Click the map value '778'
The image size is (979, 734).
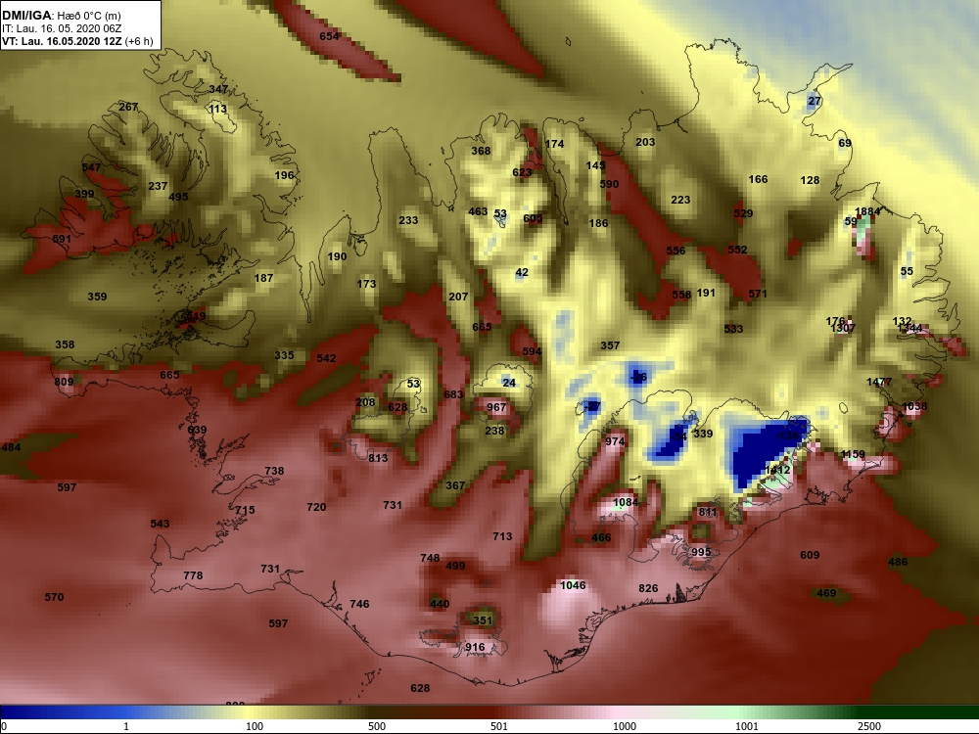pyautogui.click(x=193, y=575)
